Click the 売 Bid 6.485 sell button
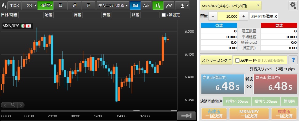 click(223, 84)
